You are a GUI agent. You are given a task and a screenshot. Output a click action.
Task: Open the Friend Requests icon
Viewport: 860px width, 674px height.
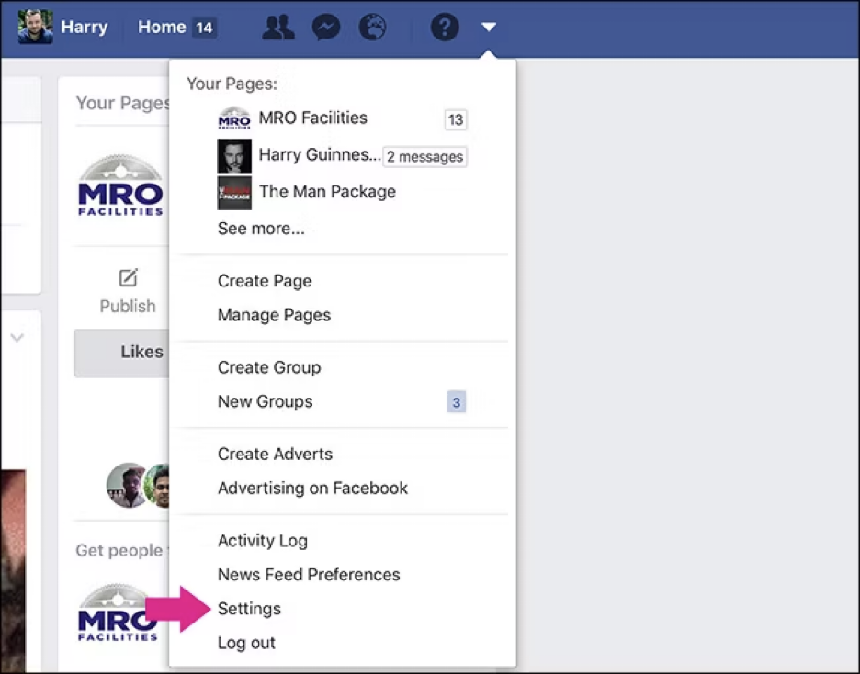click(277, 28)
